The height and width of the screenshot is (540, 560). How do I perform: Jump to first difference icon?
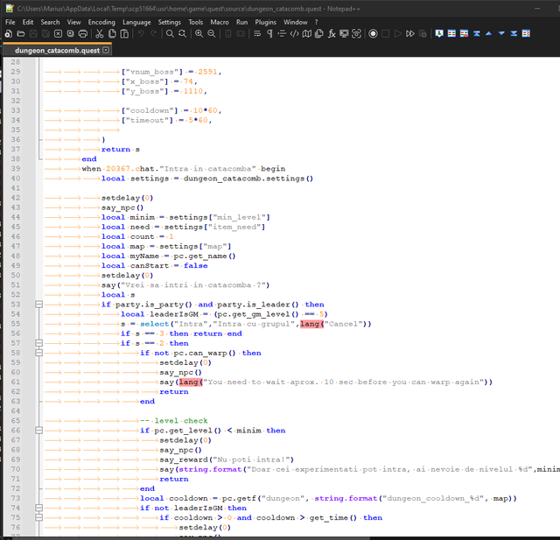point(476,33)
